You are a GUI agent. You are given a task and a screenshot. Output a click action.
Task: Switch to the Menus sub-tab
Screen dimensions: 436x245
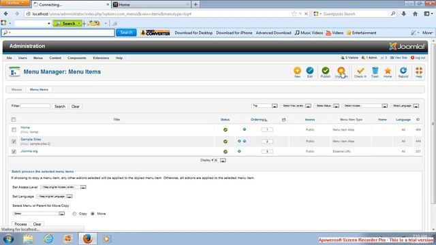[16, 89]
